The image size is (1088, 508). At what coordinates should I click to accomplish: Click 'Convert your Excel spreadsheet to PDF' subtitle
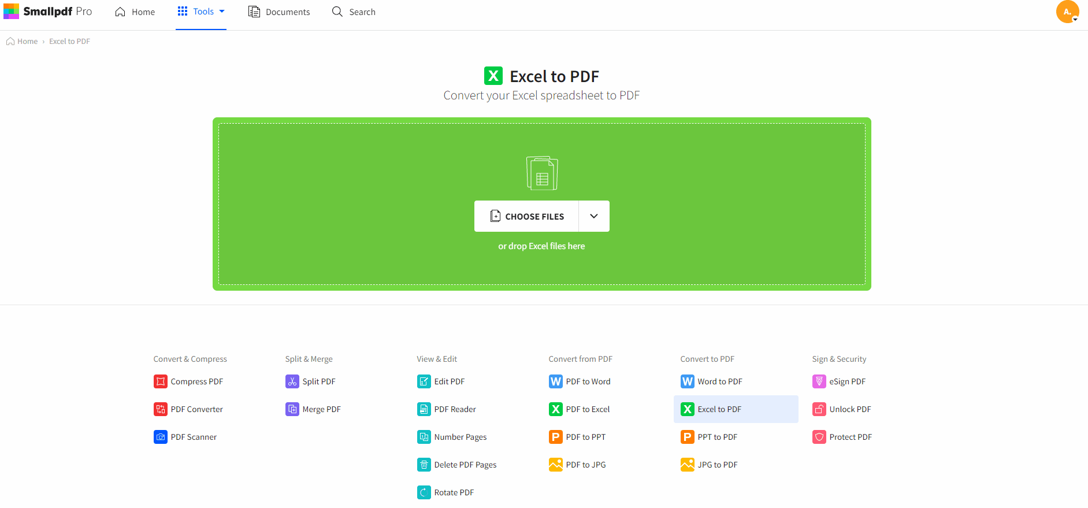(541, 95)
